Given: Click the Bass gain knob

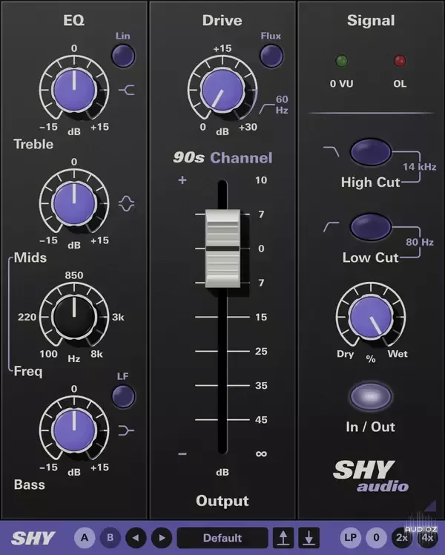Looking at the screenshot, I should point(74,430).
